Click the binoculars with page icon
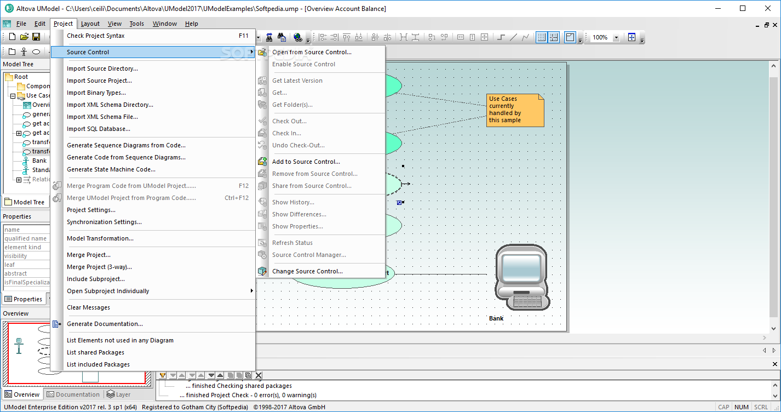Viewport: 781px width, 412px height. pos(282,37)
